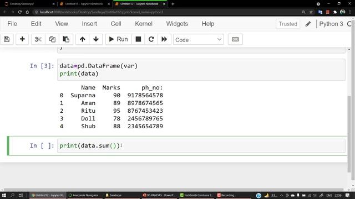Viewport: 355px width, 199px height.
Task: Open the browser three-dot menu
Action: pos(350,12)
